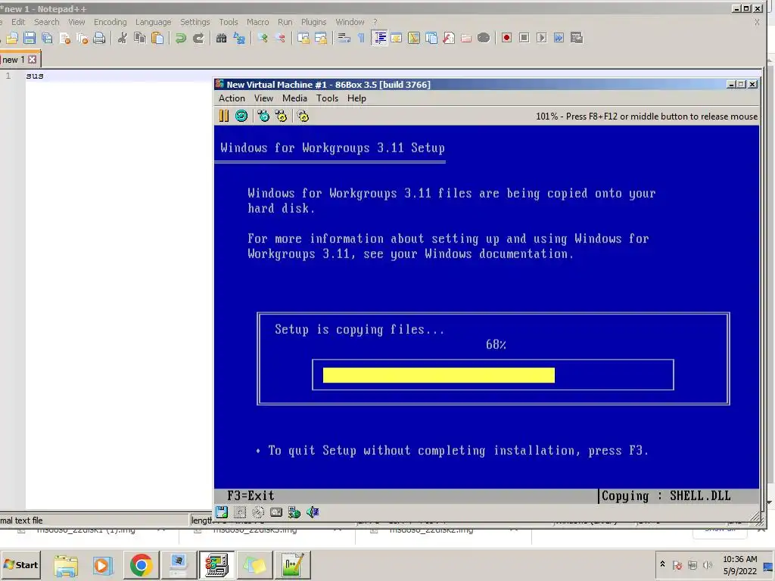The height and width of the screenshot is (581, 775).
Task: Click Save All icon in Notepad++
Action: coord(47,38)
